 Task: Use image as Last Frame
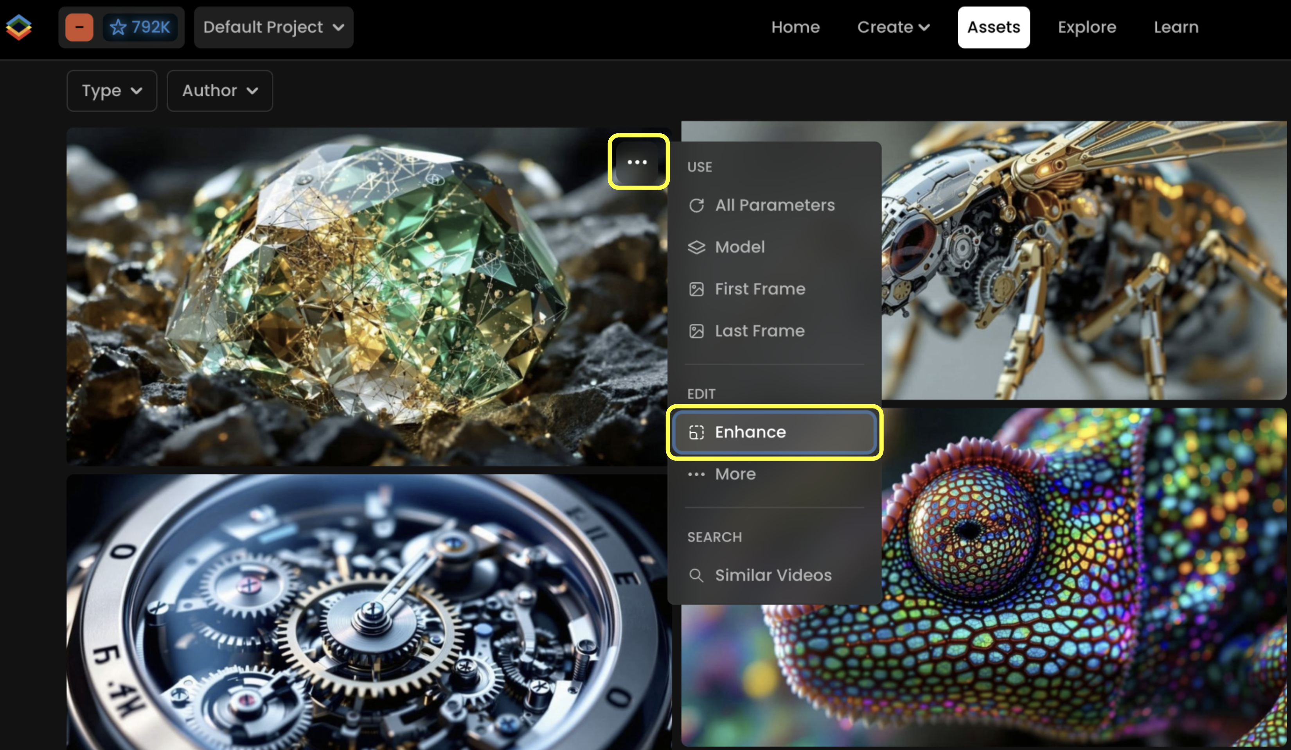[x=774, y=331]
